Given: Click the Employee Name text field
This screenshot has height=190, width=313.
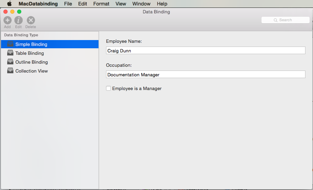Looking at the screenshot, I should [x=206, y=50].
